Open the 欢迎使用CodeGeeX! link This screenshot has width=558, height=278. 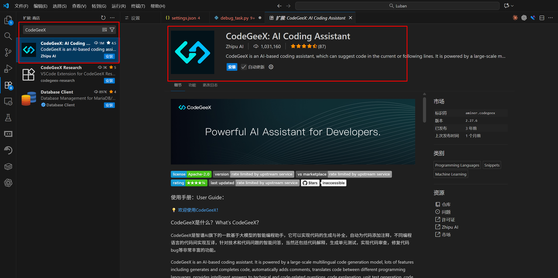click(x=197, y=210)
